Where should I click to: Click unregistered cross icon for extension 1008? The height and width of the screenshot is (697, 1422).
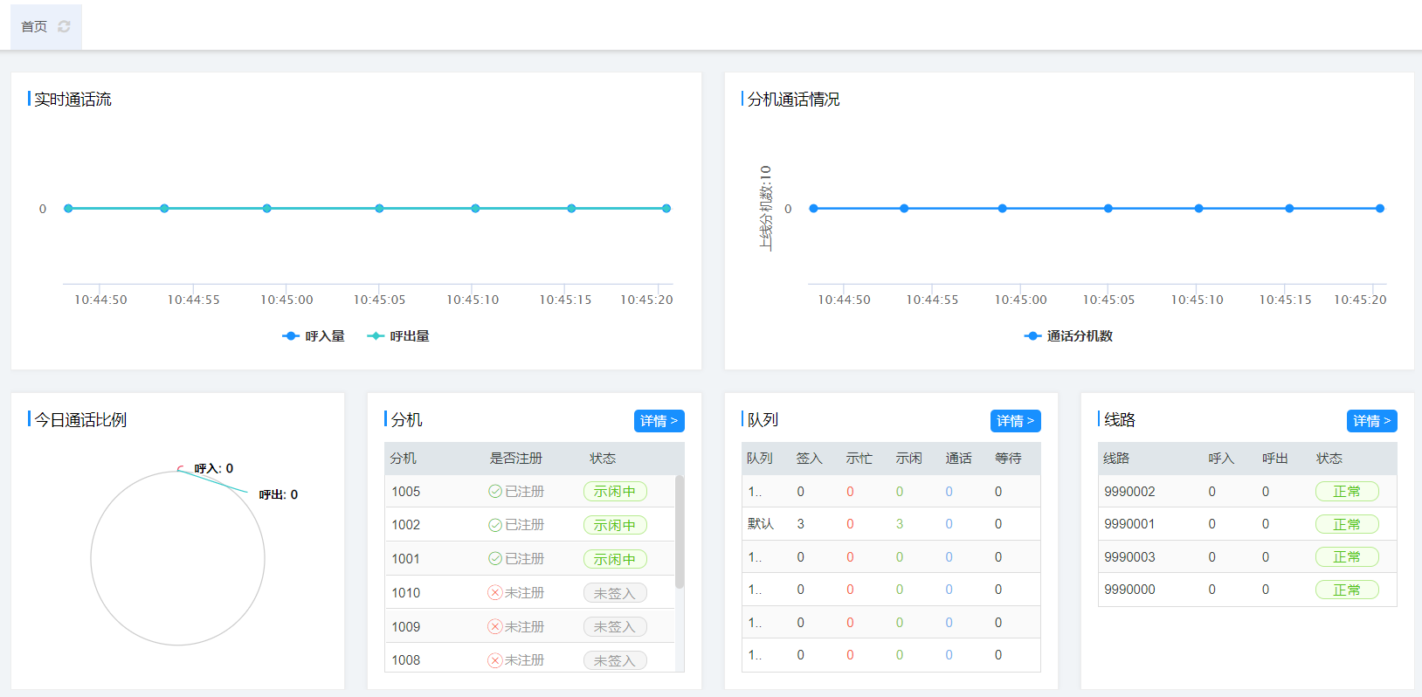[495, 660]
